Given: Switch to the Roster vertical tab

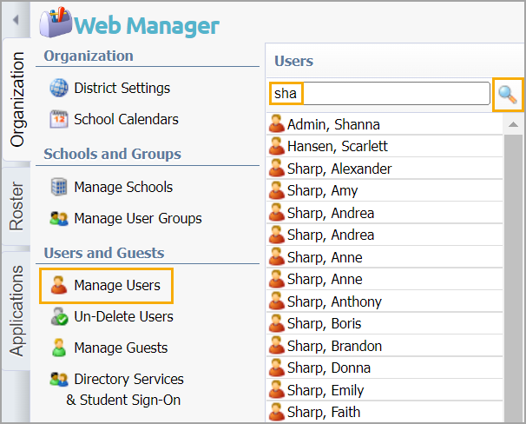Looking at the screenshot, I should tap(16, 206).
